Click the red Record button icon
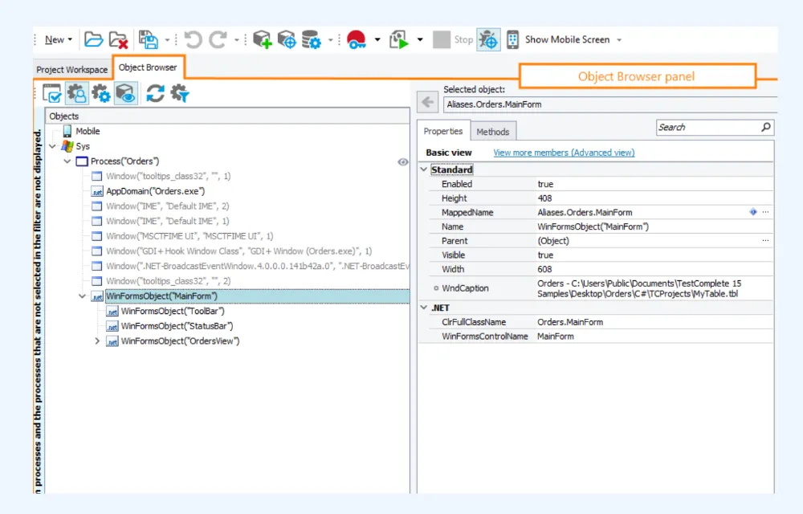 [357, 39]
